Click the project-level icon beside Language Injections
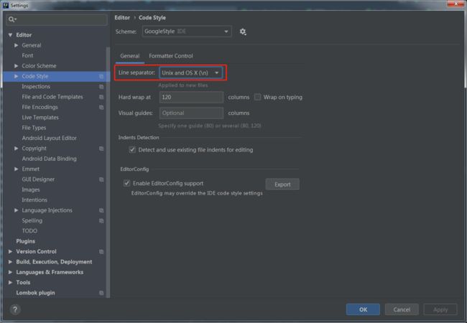Image resolution: width=467 pixels, height=323 pixels. click(101, 210)
